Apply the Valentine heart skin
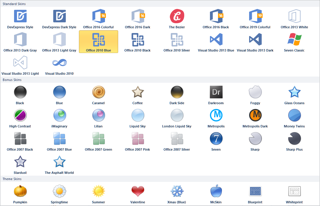 138,191
